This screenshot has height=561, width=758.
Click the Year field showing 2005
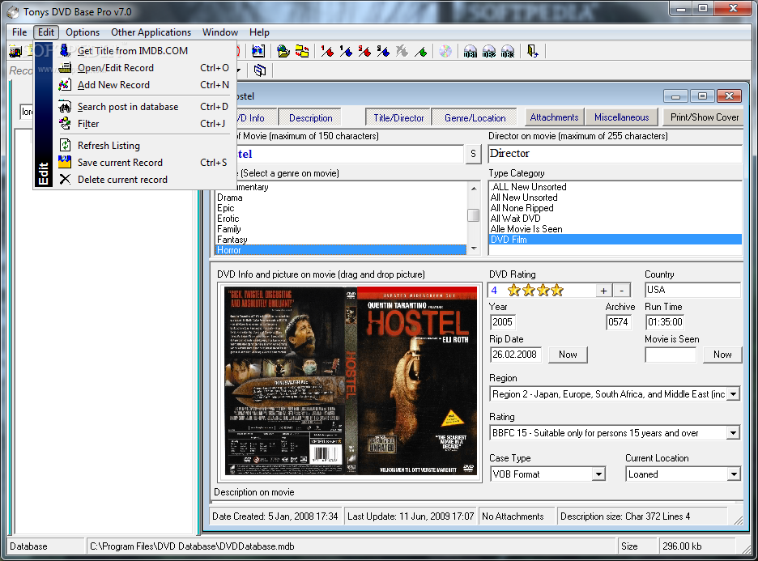[x=503, y=322]
